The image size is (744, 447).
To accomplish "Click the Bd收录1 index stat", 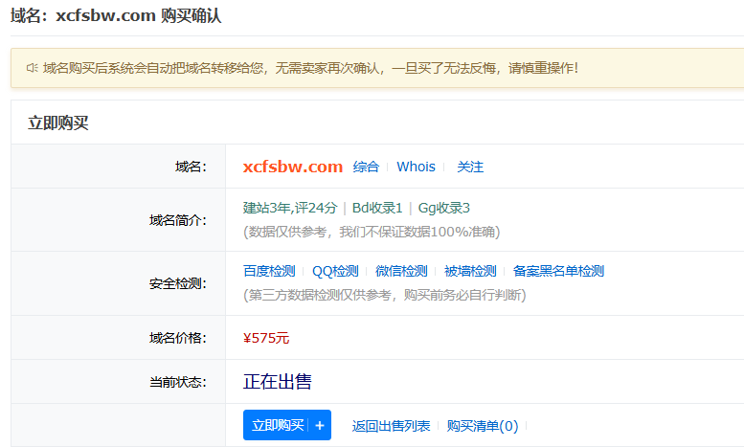I will [x=376, y=208].
